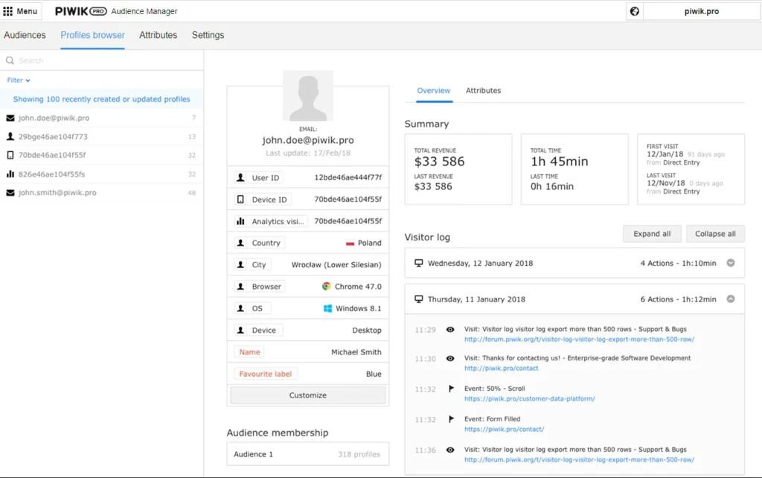Open the Filter dropdown

[19, 80]
